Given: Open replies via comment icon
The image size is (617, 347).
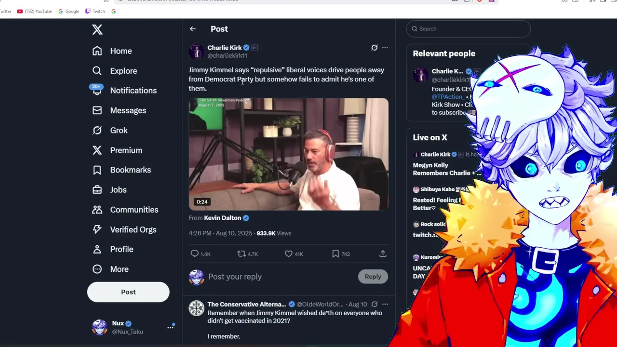Looking at the screenshot, I should 194,254.
